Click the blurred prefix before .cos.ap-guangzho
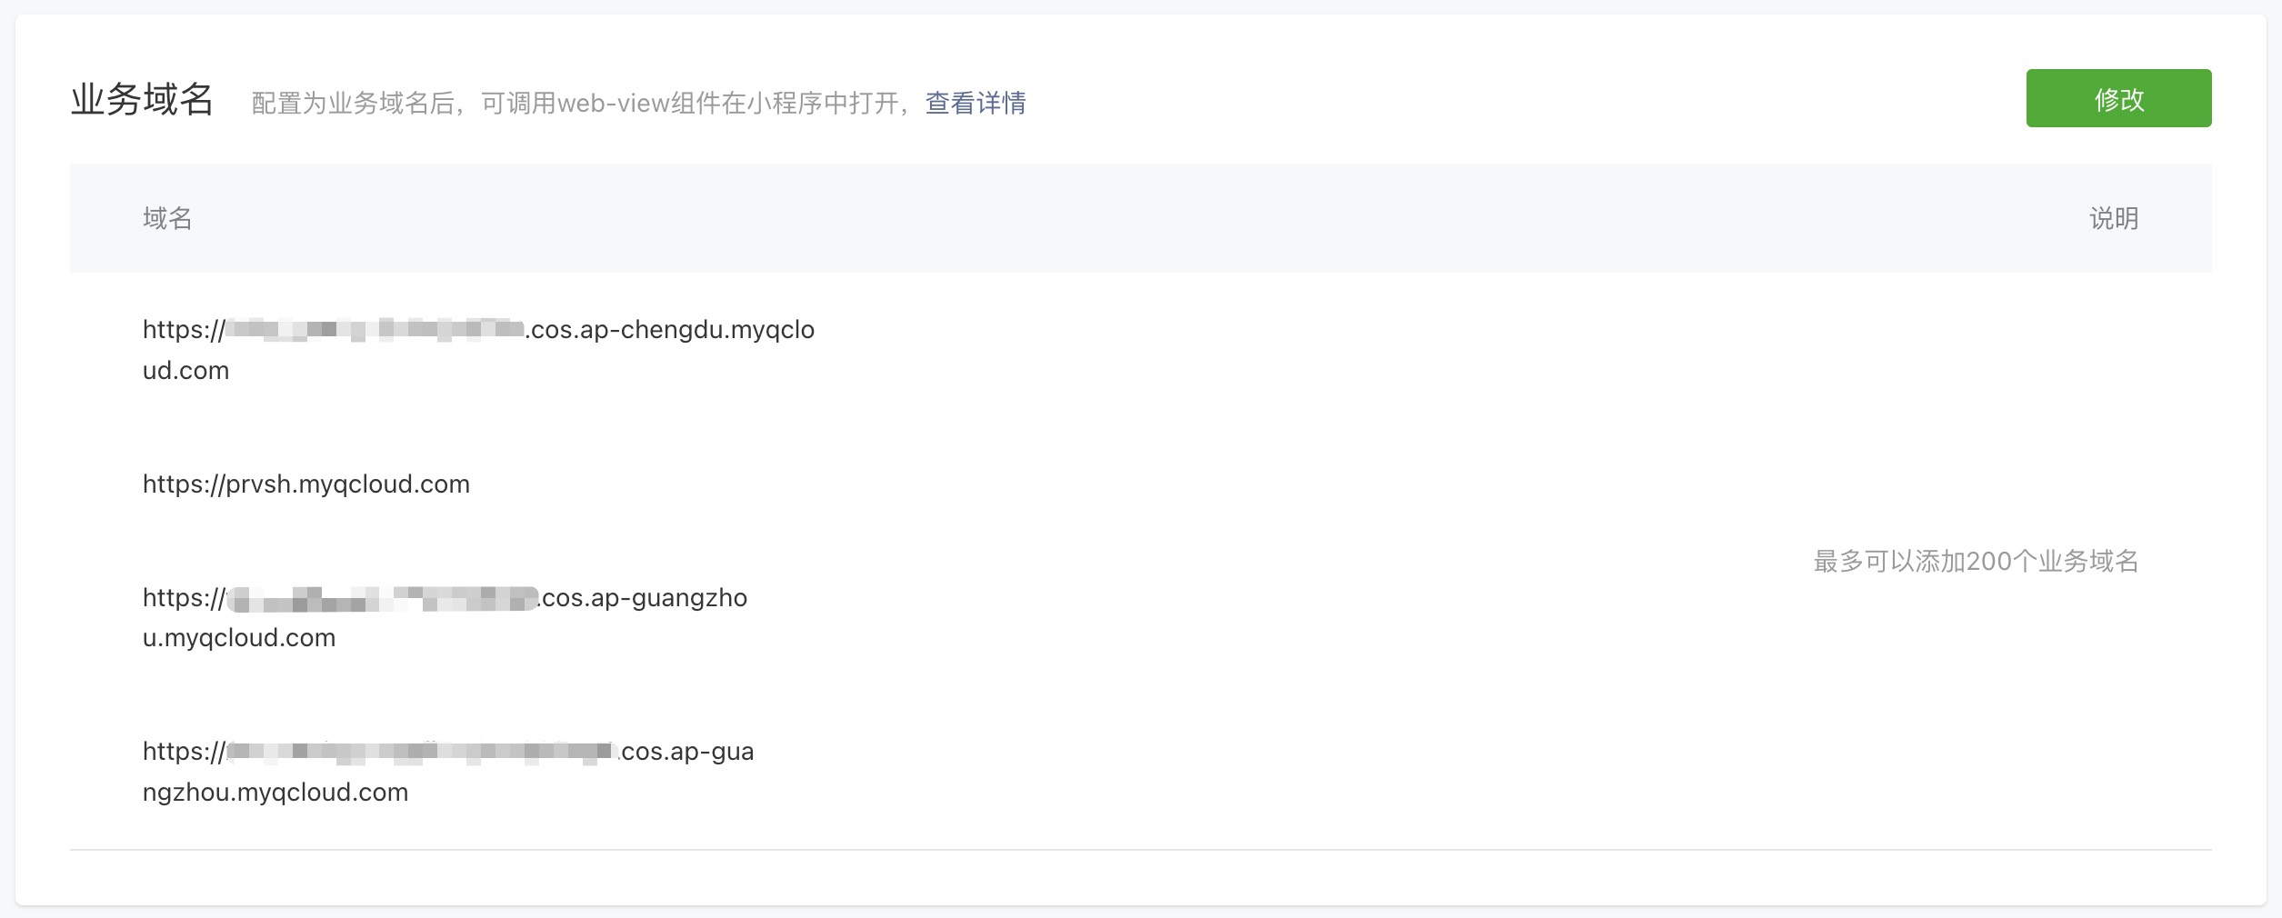The height and width of the screenshot is (918, 2282). click(x=382, y=598)
